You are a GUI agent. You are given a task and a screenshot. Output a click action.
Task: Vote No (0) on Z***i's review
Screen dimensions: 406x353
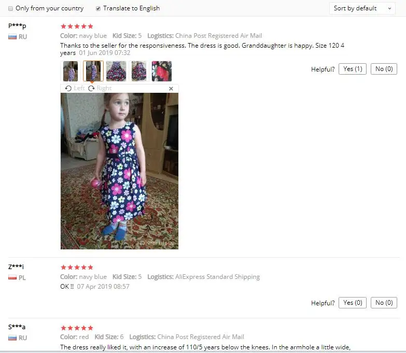tap(384, 303)
